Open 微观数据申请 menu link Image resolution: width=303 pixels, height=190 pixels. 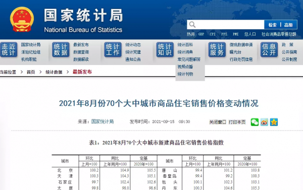[x=241, y=45]
